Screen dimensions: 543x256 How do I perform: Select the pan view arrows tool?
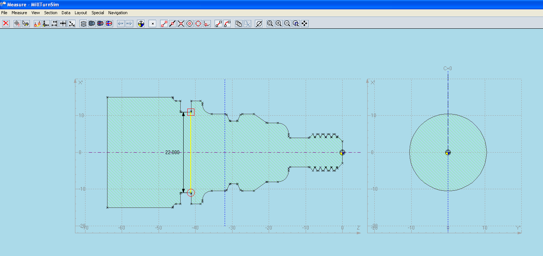[x=305, y=24]
